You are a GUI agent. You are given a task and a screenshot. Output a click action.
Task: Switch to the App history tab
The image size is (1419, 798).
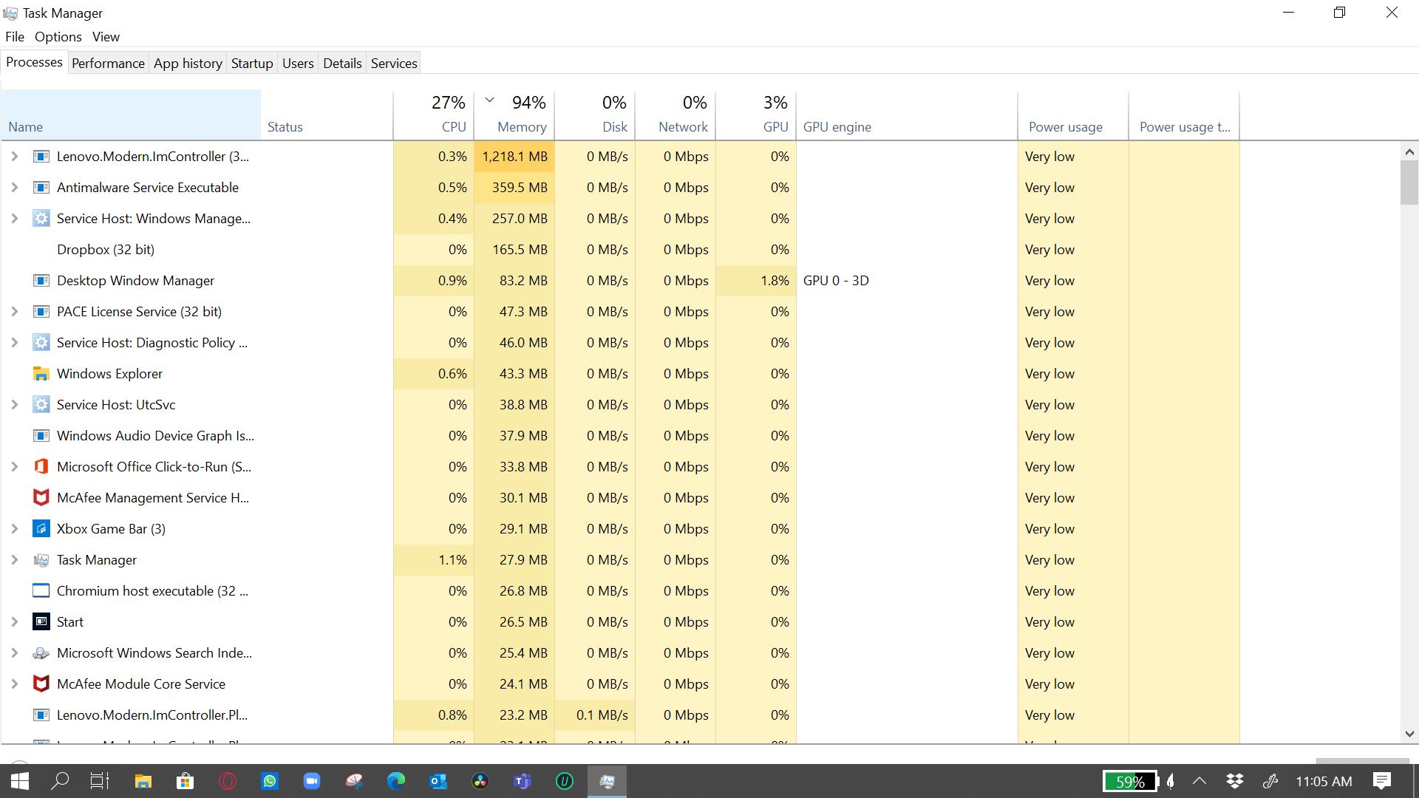tap(188, 64)
